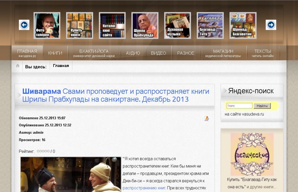Expand the БХАКТИ-ЙОГА menu
This screenshot has height=192, width=298.
pos(94,53)
